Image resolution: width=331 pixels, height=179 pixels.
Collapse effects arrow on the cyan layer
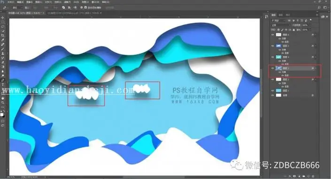pos(316,57)
